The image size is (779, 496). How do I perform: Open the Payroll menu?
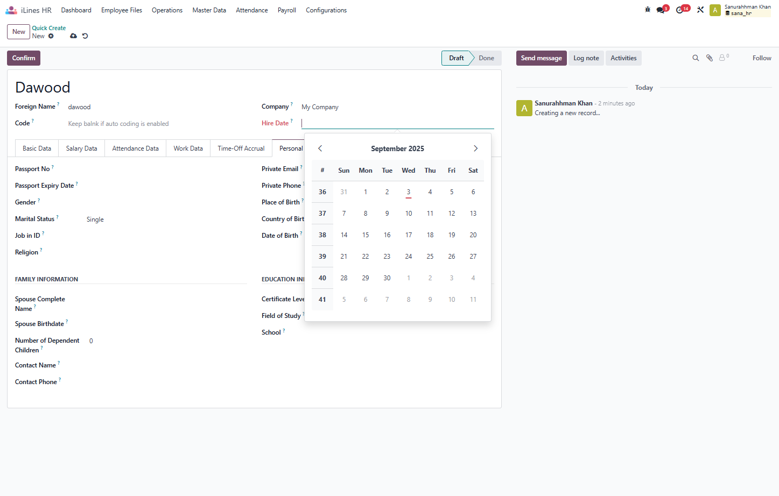pyautogui.click(x=287, y=10)
